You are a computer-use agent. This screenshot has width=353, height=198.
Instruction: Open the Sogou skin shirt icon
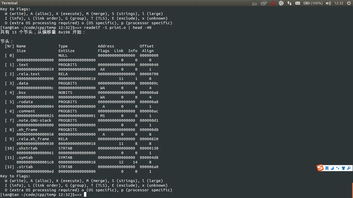[343, 168]
